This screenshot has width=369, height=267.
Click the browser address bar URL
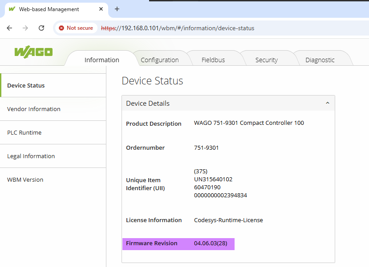(178, 28)
